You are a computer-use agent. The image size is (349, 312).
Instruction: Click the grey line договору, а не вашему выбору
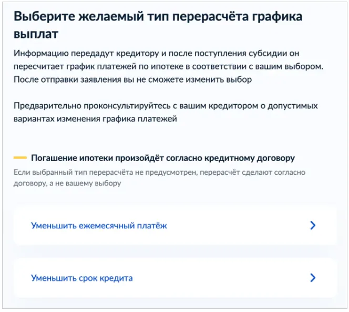(67, 184)
